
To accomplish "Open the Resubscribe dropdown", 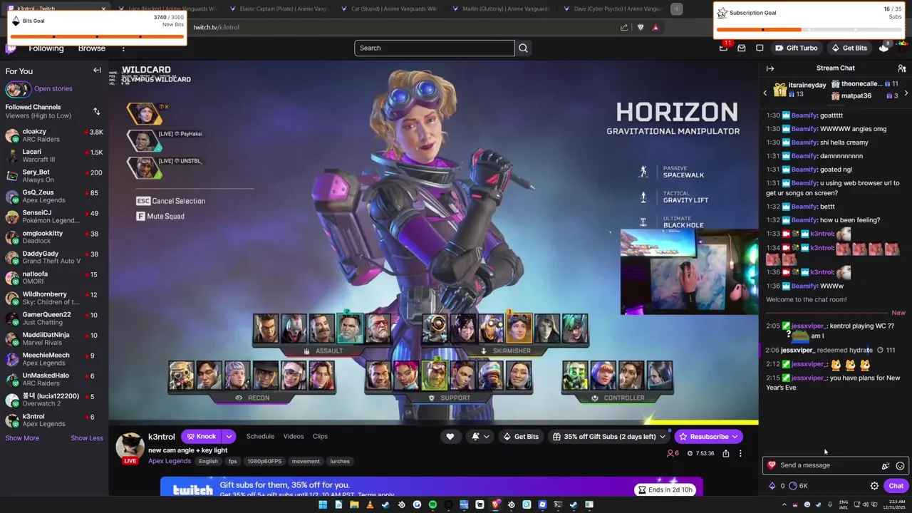I will pos(735,436).
